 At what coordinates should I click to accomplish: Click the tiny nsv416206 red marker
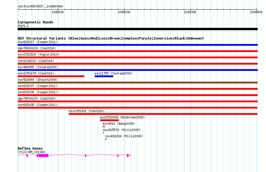(106, 139)
